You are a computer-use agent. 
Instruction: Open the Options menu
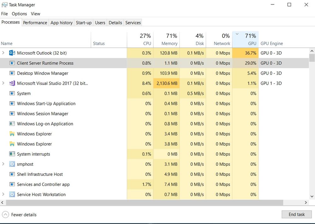(19, 14)
